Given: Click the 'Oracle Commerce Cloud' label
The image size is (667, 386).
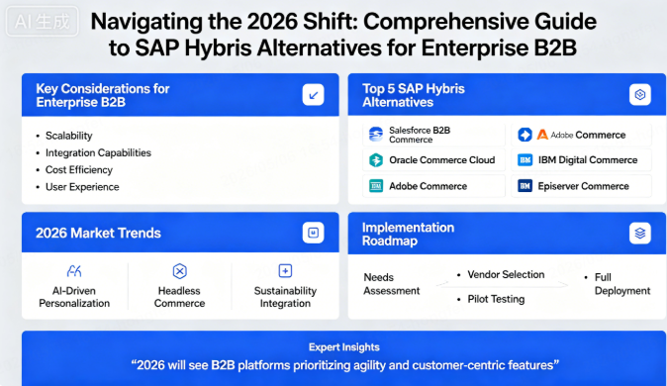Looking at the screenshot, I should click(442, 160).
